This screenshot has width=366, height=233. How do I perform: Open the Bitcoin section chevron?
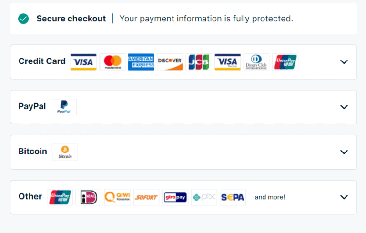pos(344,152)
